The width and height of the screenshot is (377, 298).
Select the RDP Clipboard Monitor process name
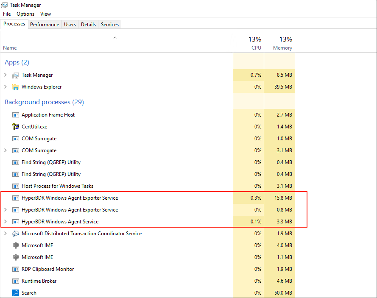[48, 269]
